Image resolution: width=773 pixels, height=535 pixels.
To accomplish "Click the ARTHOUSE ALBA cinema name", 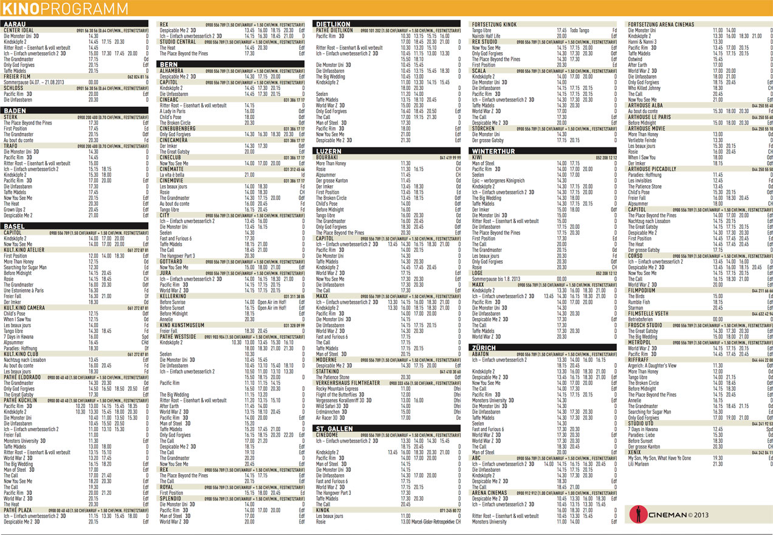I will coord(645,105).
